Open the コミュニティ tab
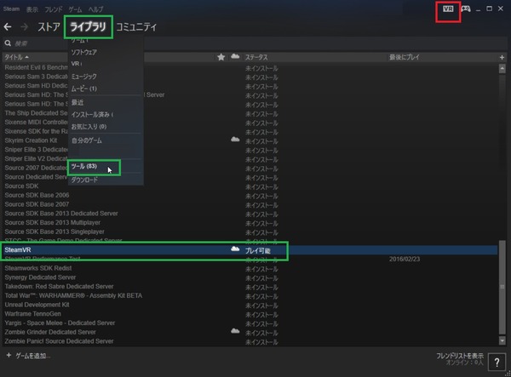The image size is (511, 377). coord(136,26)
